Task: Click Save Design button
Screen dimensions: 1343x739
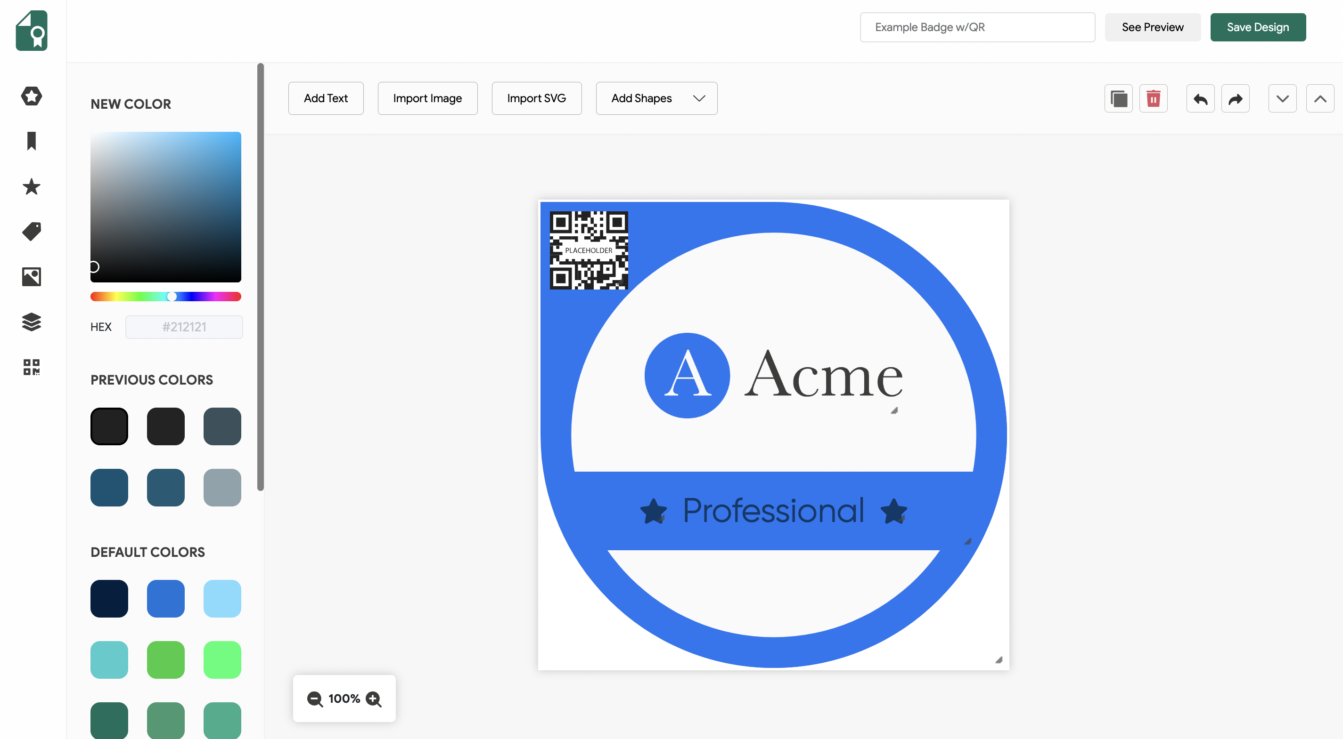Action: click(1257, 26)
